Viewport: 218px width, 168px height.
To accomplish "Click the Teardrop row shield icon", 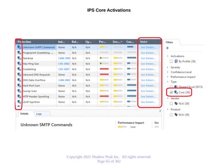I will click(x=19, y=58).
